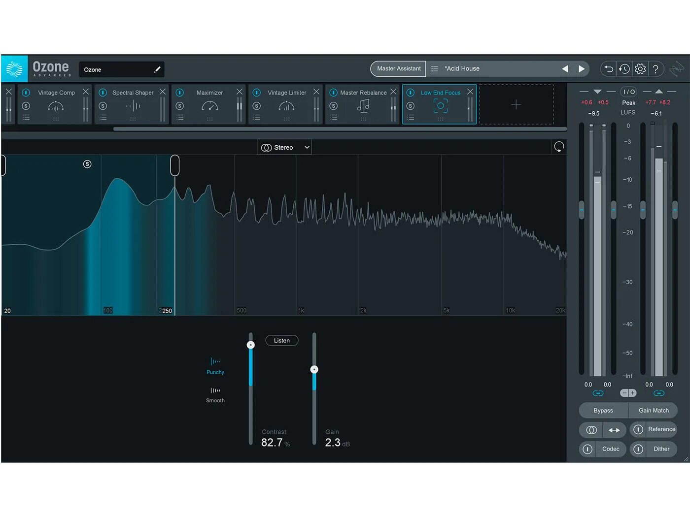Image resolution: width=690 pixels, height=517 pixels.
Task: Select Smooth mode
Action: 215,395
